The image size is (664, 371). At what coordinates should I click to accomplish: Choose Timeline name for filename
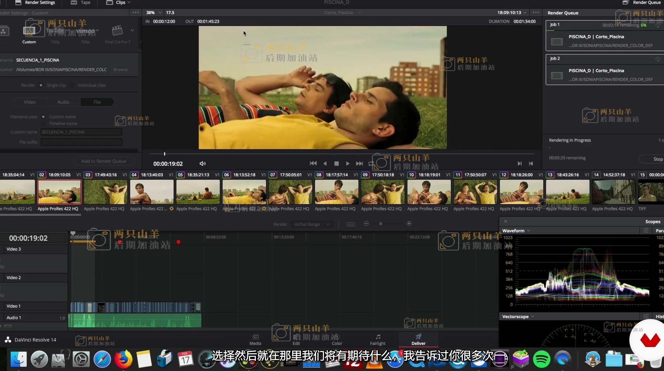click(x=43, y=124)
